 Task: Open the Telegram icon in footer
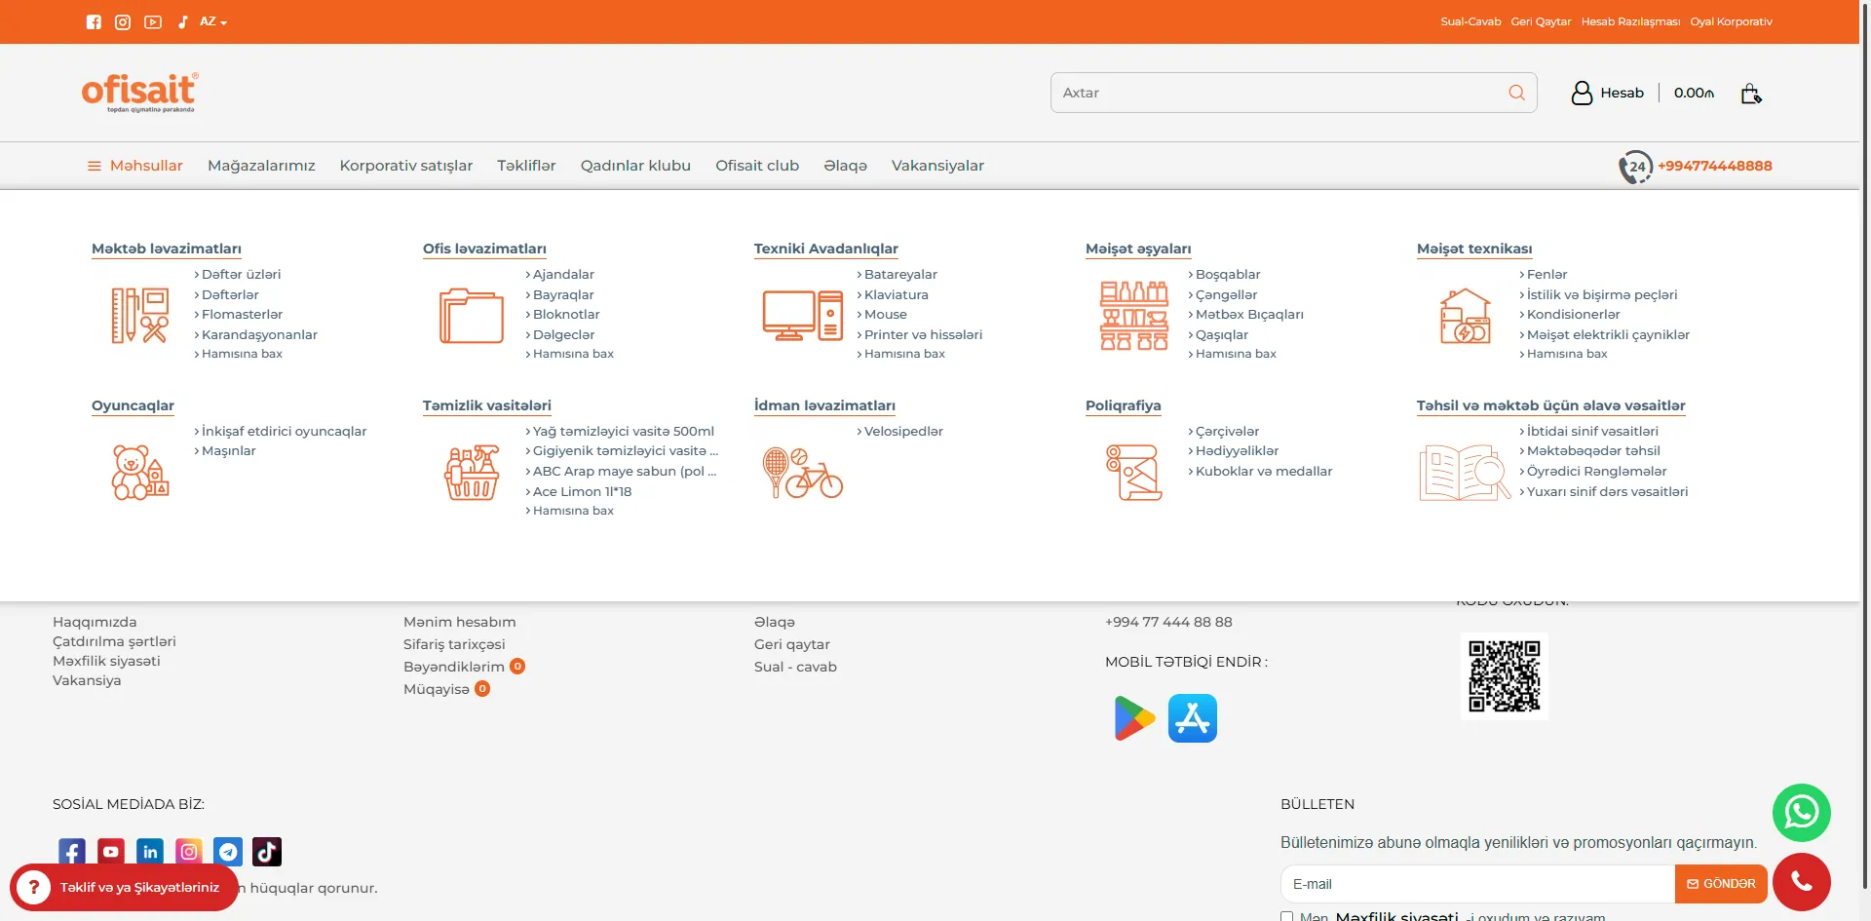tap(228, 852)
